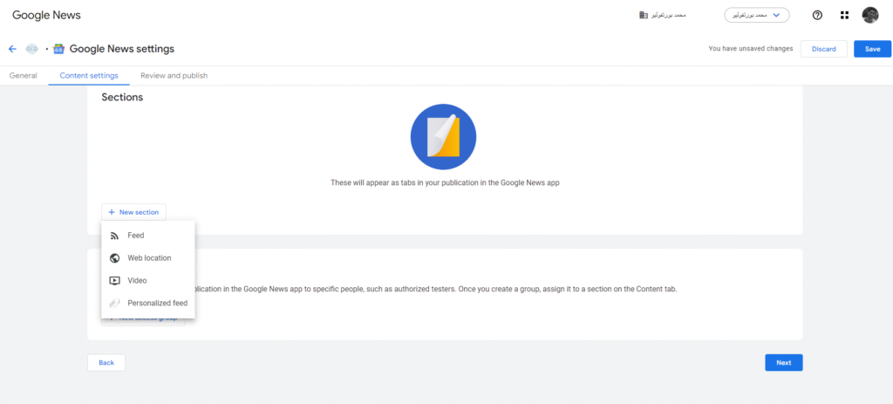893x404 pixels.
Task: Click the Google News settings storefront icon
Action: tap(58, 49)
